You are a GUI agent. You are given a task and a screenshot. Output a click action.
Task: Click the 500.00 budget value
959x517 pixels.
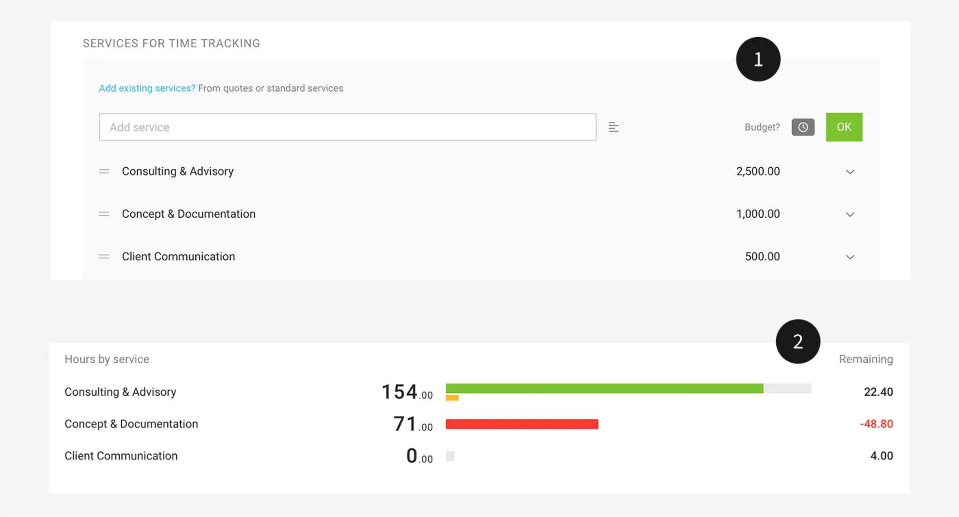762,257
